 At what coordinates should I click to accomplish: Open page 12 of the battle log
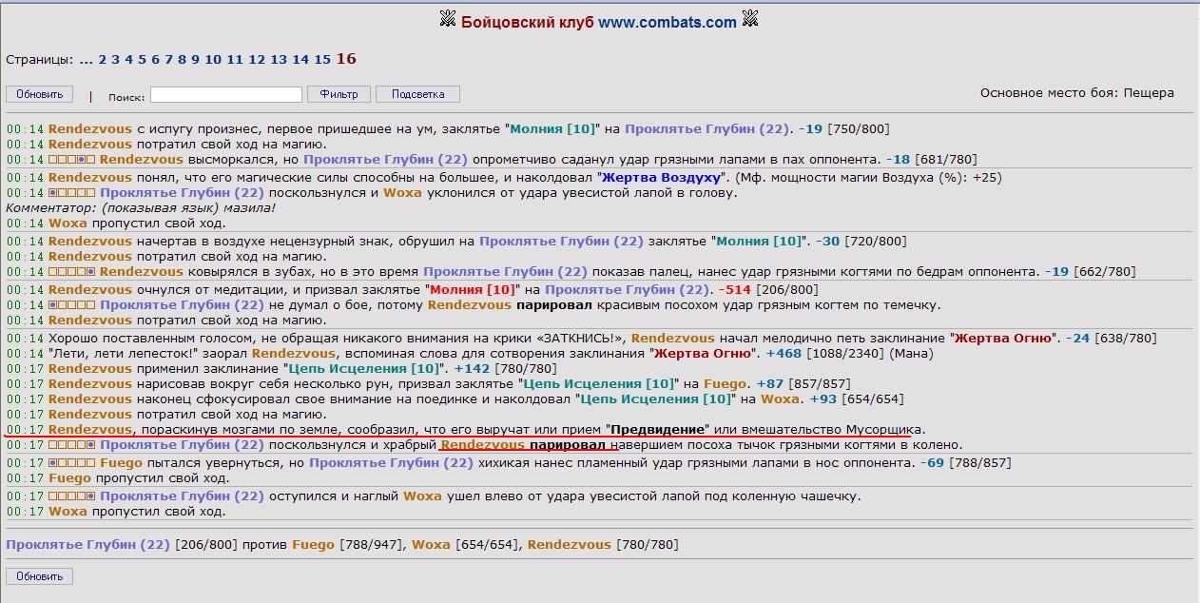click(x=257, y=59)
